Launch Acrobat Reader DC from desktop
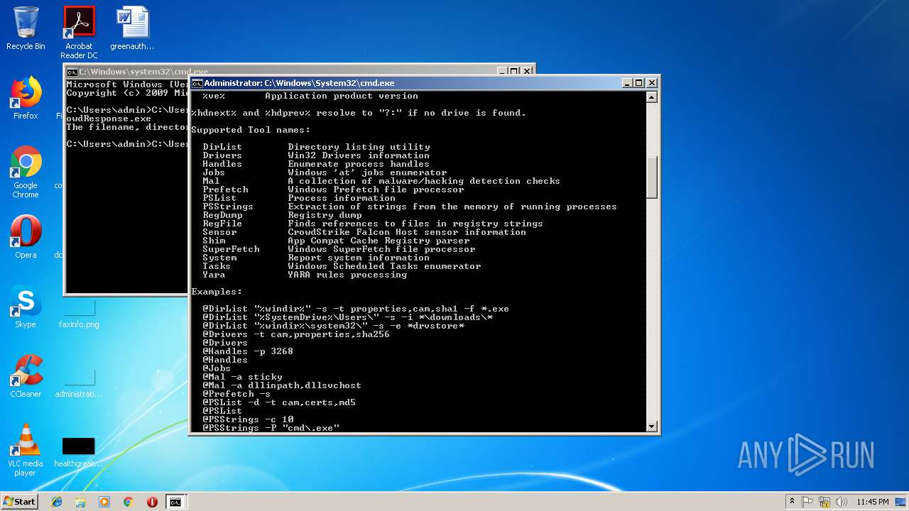 click(79, 33)
